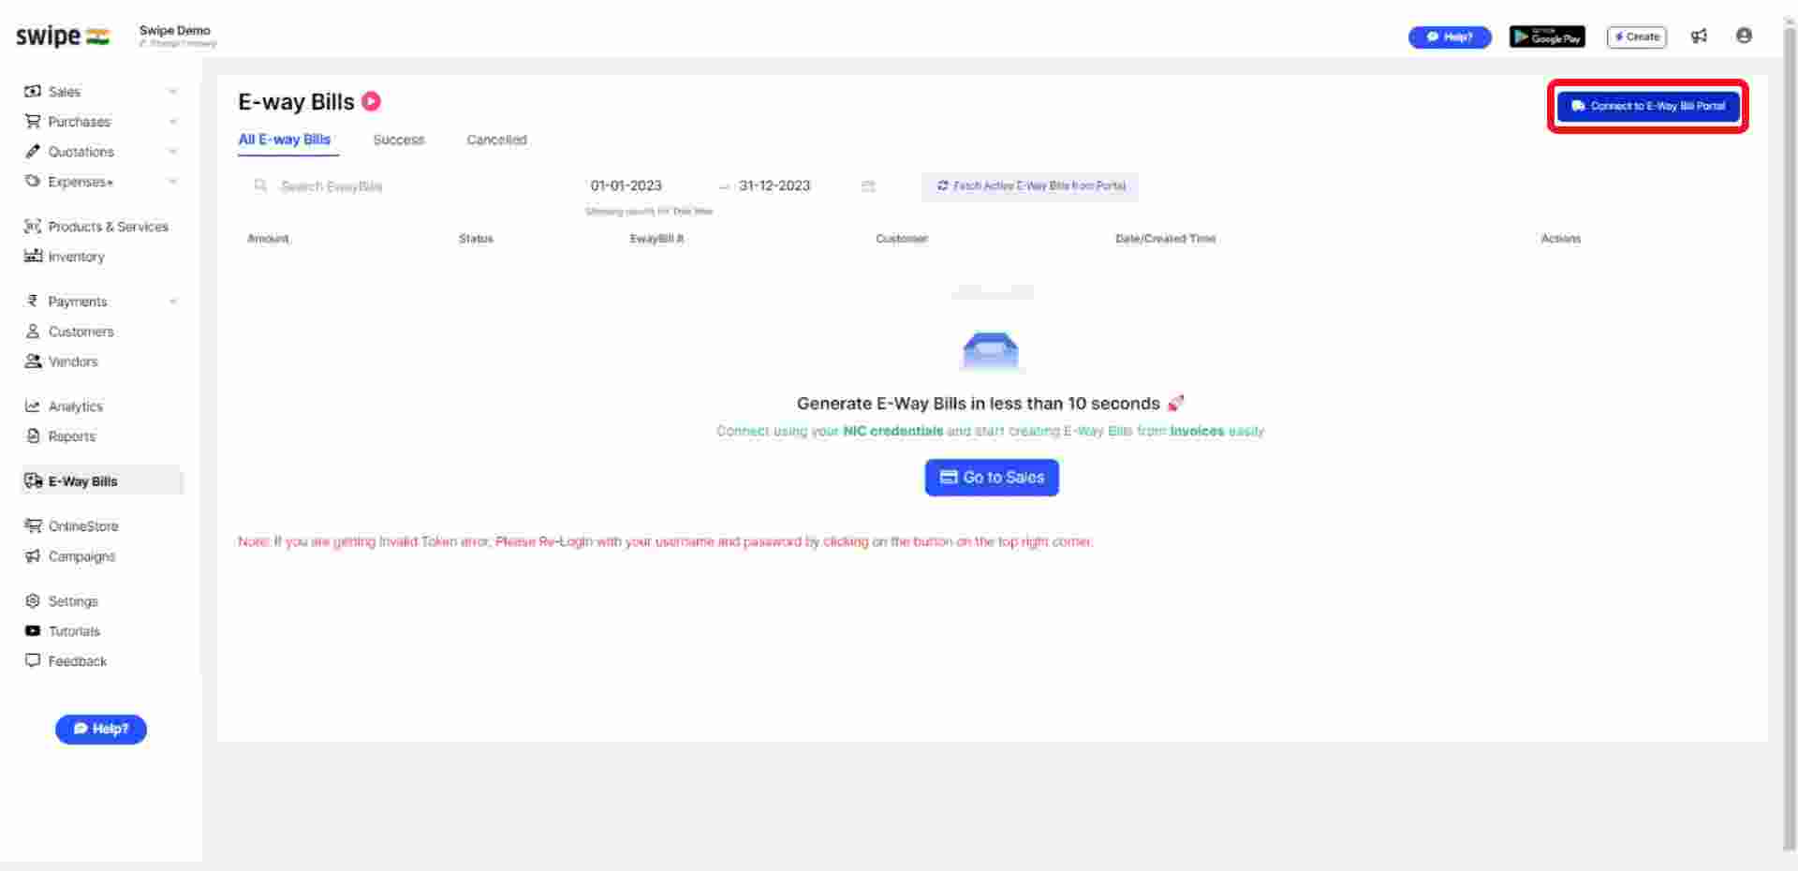
Task: Open user account profile icon
Action: pyautogui.click(x=1744, y=36)
